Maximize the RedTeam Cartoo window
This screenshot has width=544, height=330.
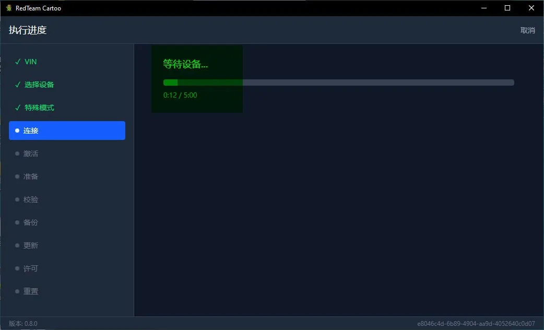[507, 8]
